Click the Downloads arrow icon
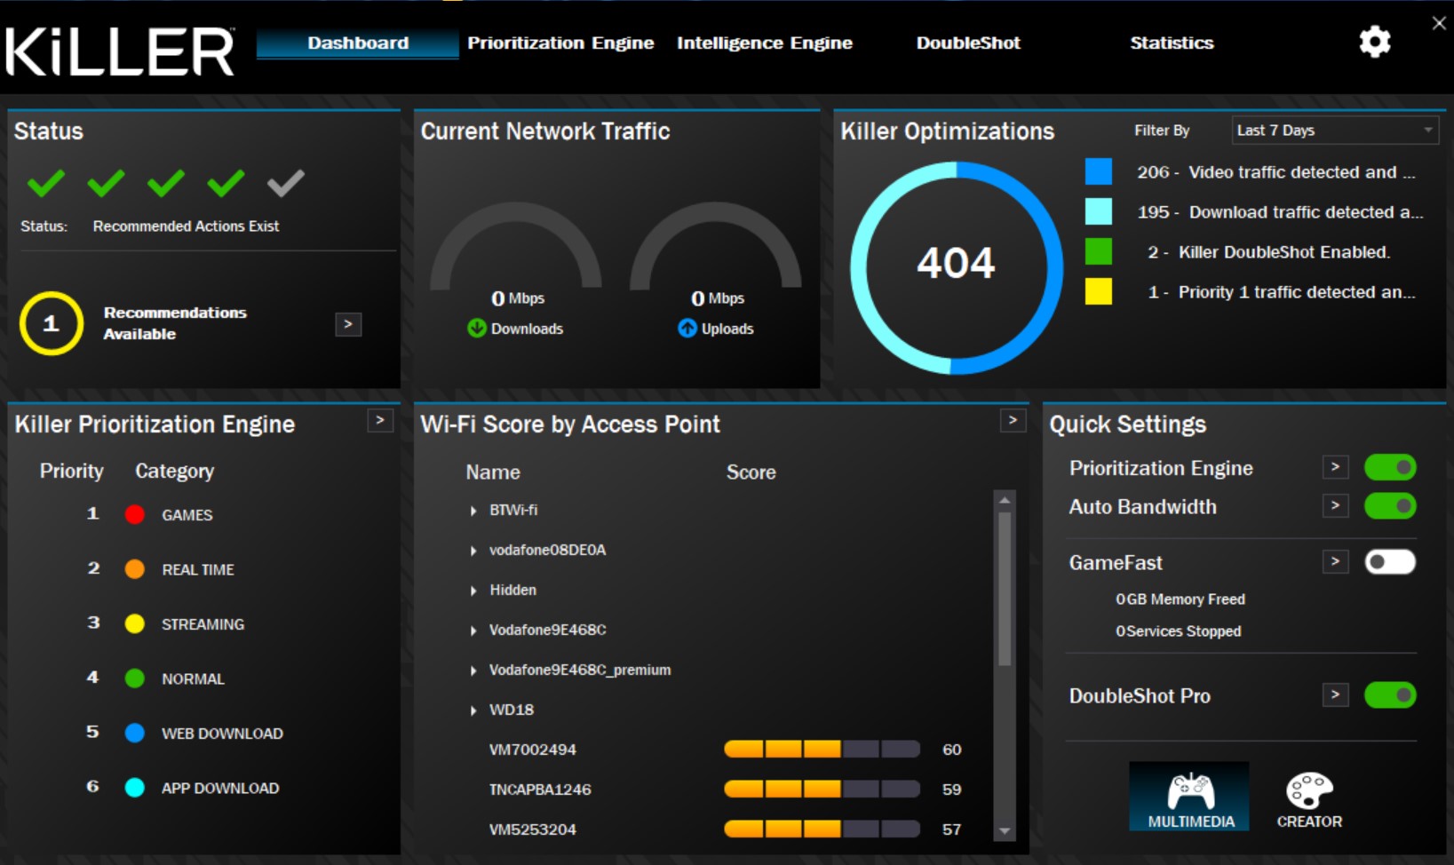This screenshot has width=1454, height=865. tap(475, 328)
